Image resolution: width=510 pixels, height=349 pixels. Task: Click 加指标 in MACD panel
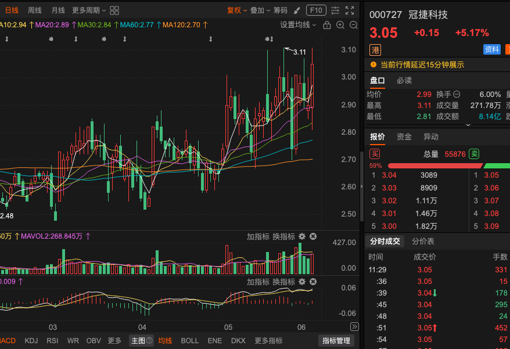pos(258,282)
